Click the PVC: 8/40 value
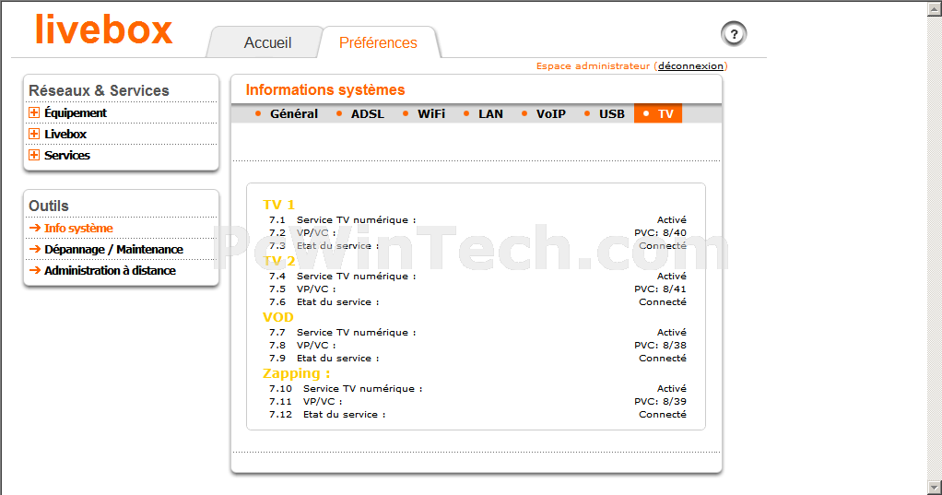942x495 pixels. (x=660, y=233)
